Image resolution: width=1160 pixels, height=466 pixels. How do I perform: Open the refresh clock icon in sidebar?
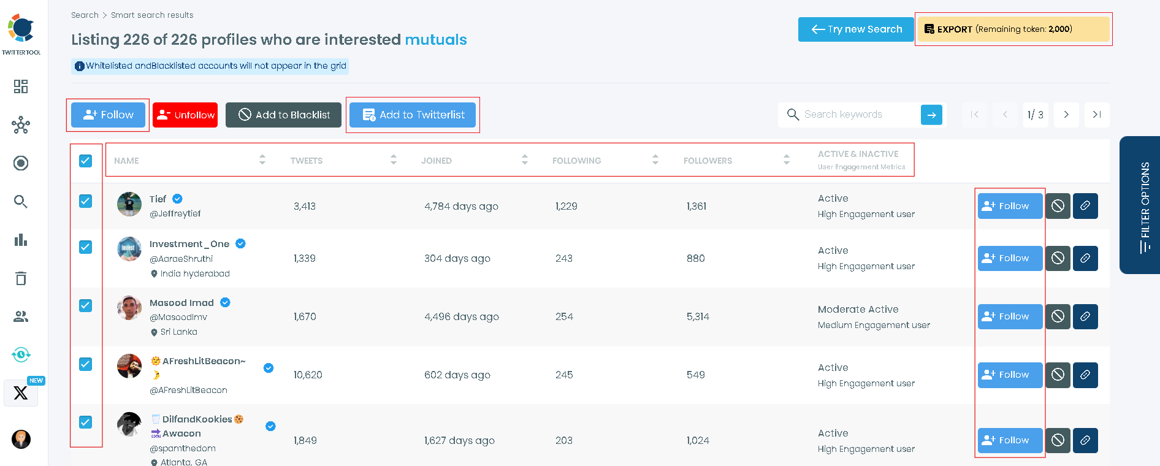(21, 354)
